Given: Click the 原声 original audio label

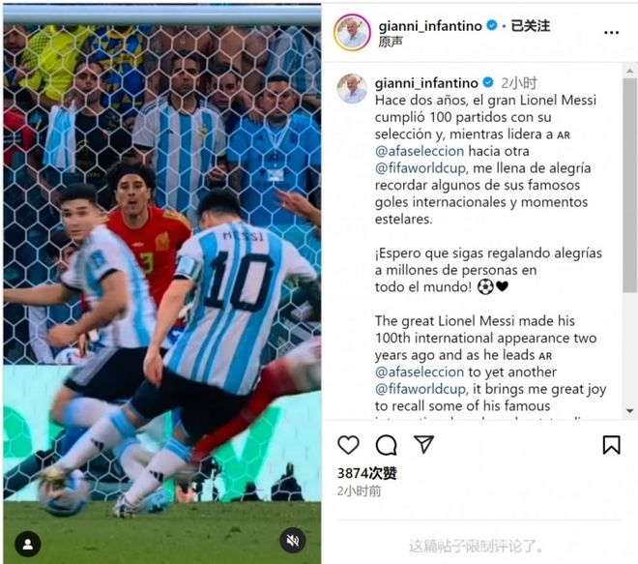Looking at the screenshot, I should click(391, 42).
